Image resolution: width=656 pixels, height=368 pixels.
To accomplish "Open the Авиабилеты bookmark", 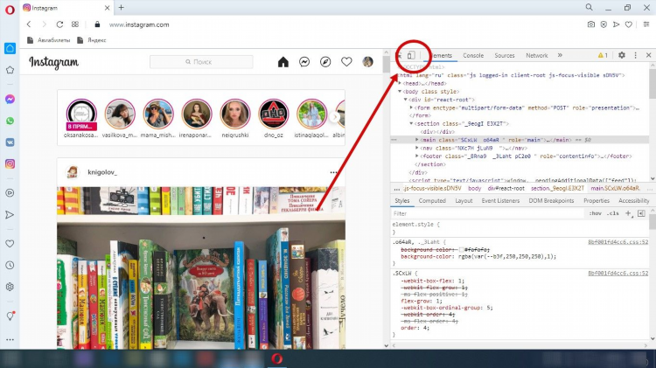I will click(48, 40).
